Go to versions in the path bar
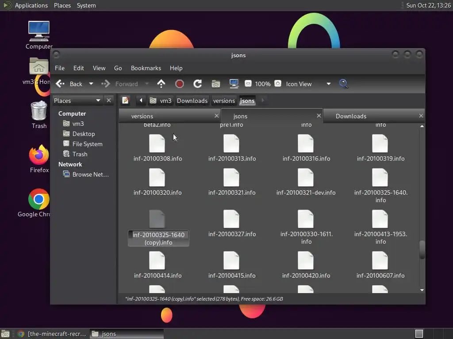The image size is (453, 339). 224,101
